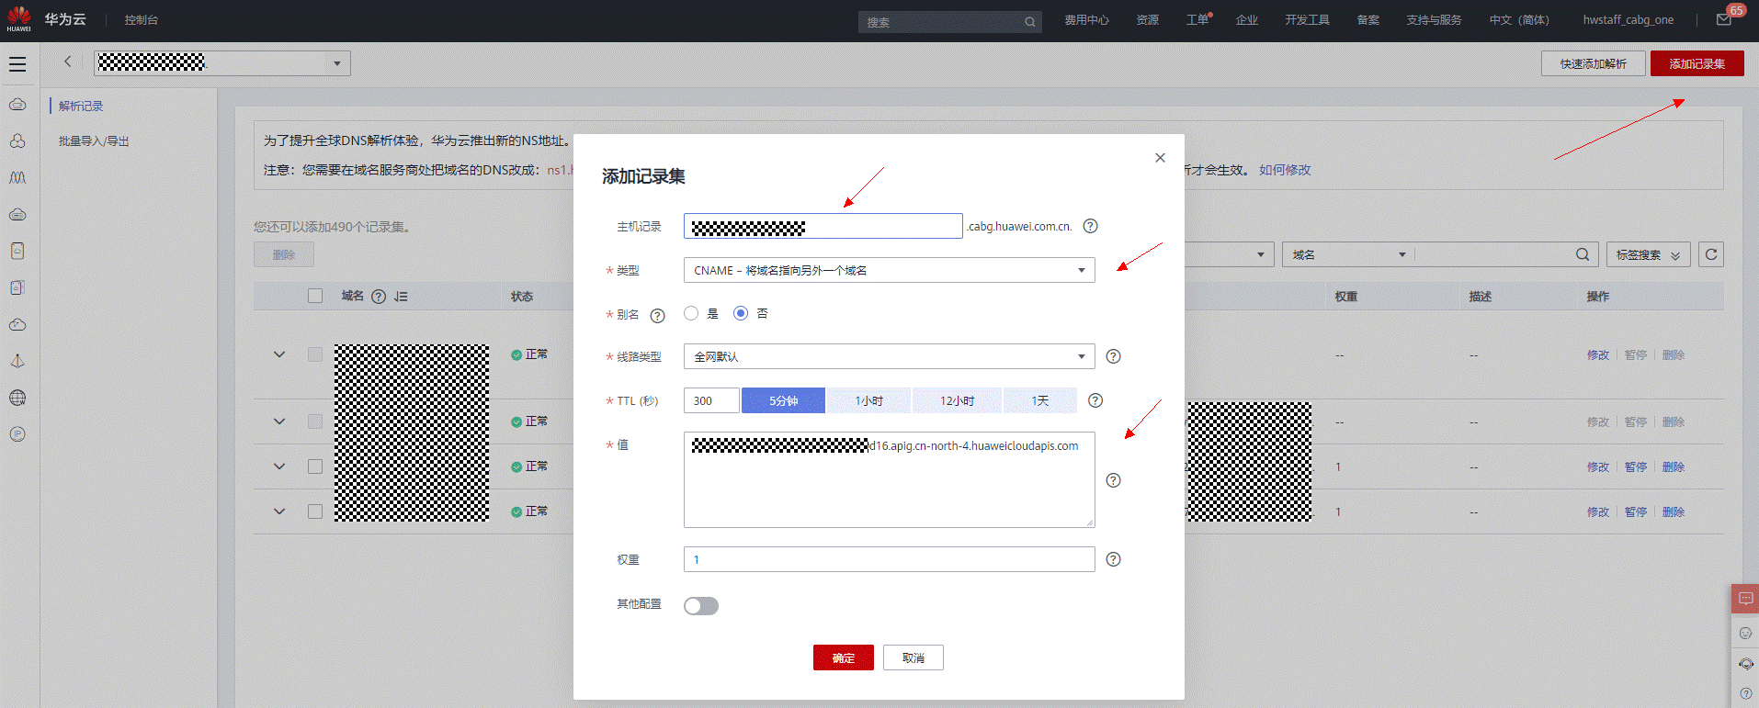Click the magnifier icon in the top search bar
Screen dimensions: 1759x708
pos(1029,22)
